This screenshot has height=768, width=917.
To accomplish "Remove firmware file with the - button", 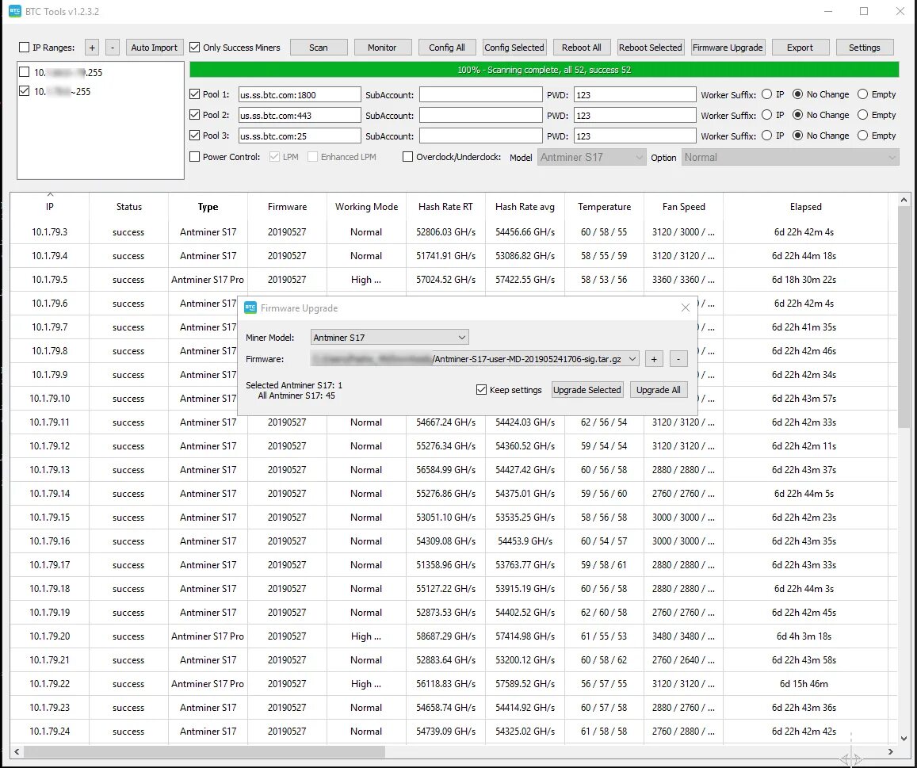I will 678,359.
